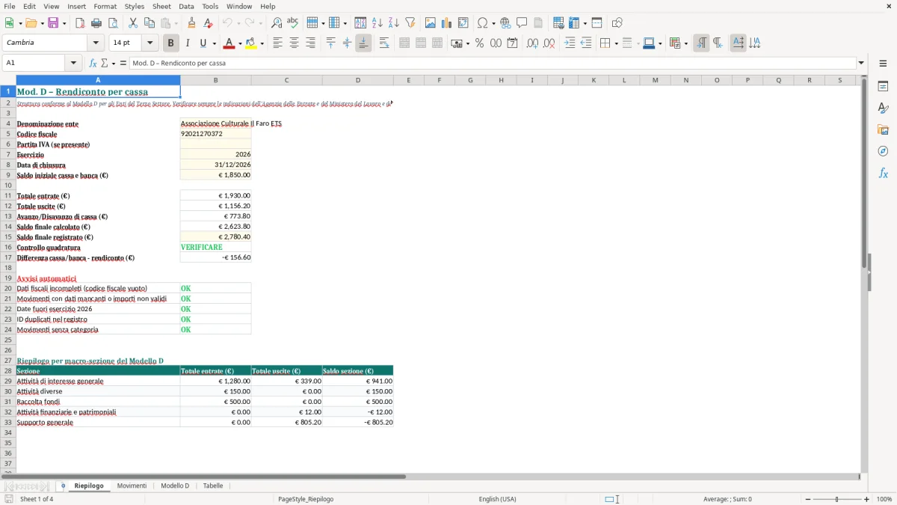Screen dimensions: 897x505
Task: Click the Add Decimal Place icon
Action: click(532, 43)
